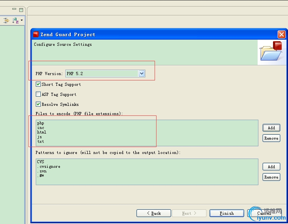This screenshot has height=224, width=288.
Task: Remove selected pattern to ignore
Action: pos(271,177)
